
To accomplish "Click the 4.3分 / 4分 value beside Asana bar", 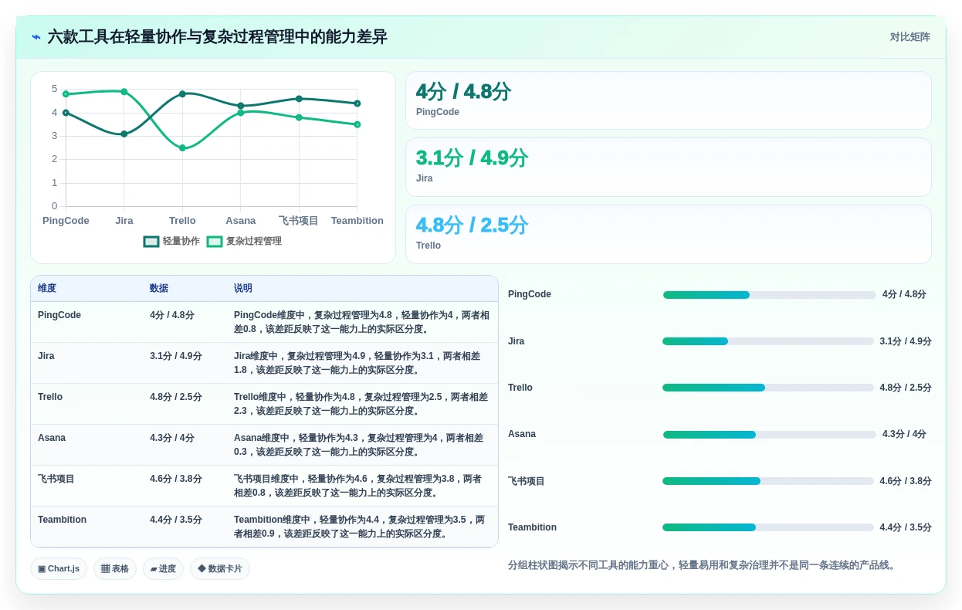I will 904,434.
